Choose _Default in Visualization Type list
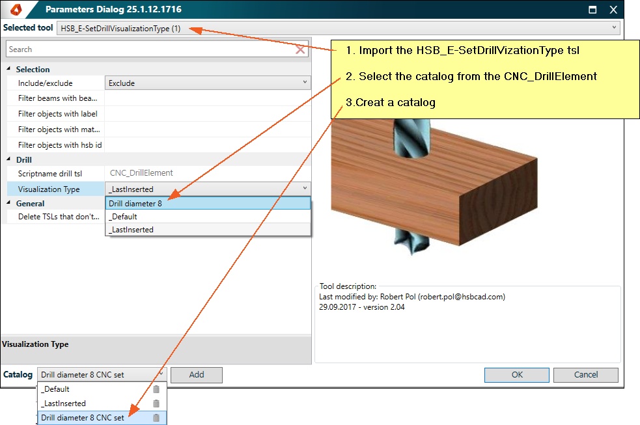 (x=208, y=217)
